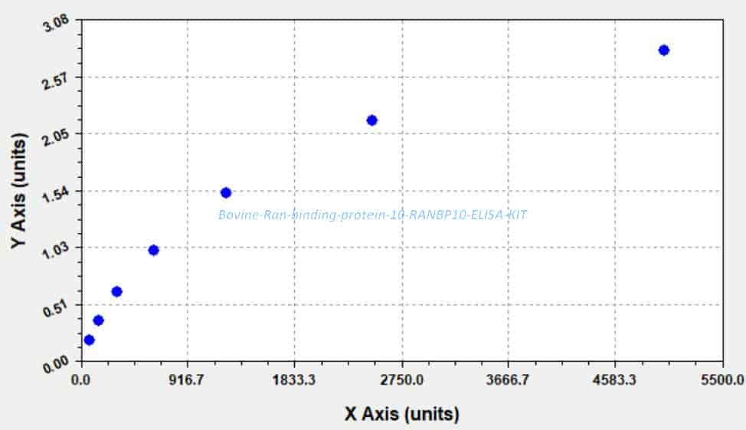Viewport: 746px width, 430px height.
Task: Click the Y tick label '1.03'
Action: (x=55, y=251)
